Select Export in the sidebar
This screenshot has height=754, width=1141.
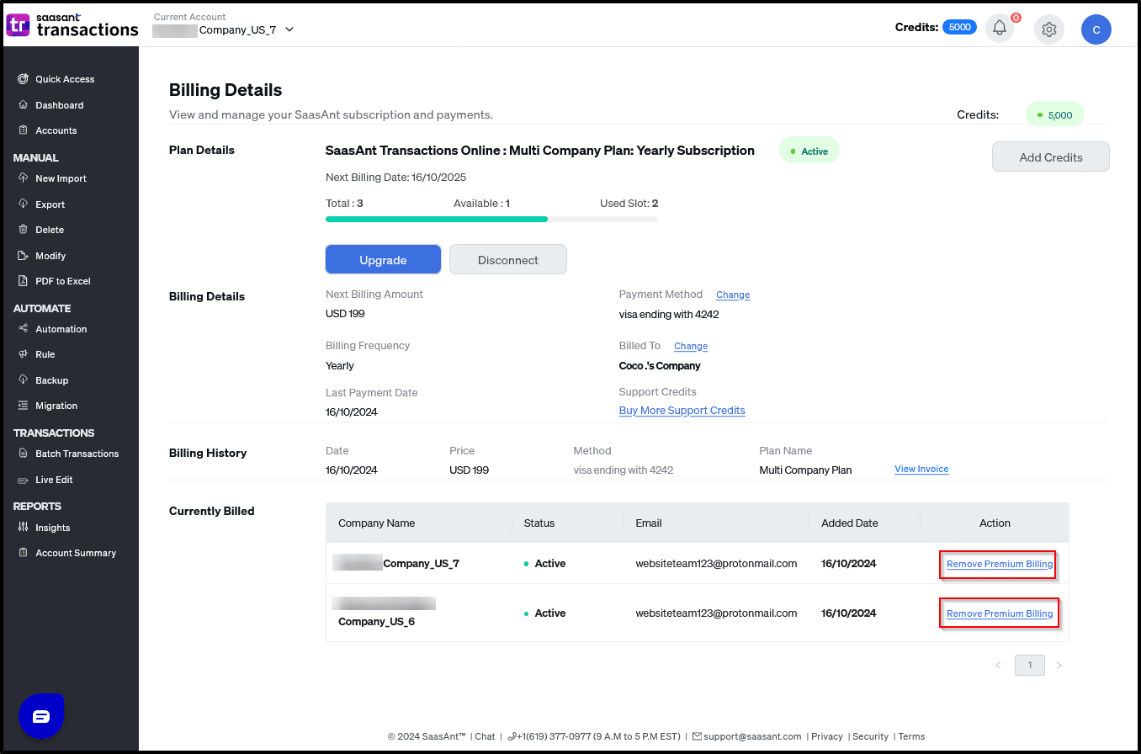[50, 204]
